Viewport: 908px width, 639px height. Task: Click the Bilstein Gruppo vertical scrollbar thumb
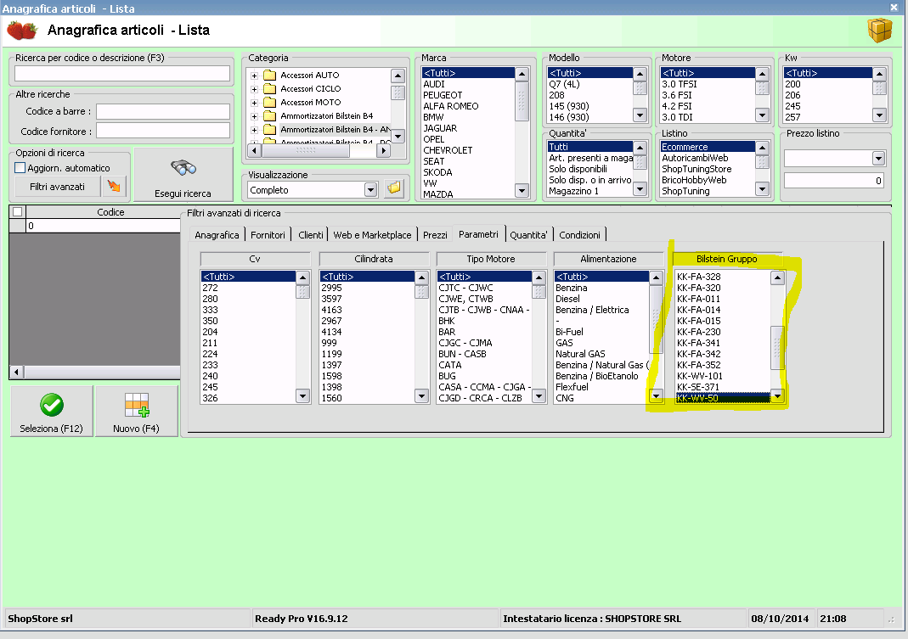[x=777, y=347]
